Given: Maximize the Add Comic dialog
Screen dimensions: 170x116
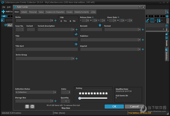Looking at the screenshot, I should [140, 7].
